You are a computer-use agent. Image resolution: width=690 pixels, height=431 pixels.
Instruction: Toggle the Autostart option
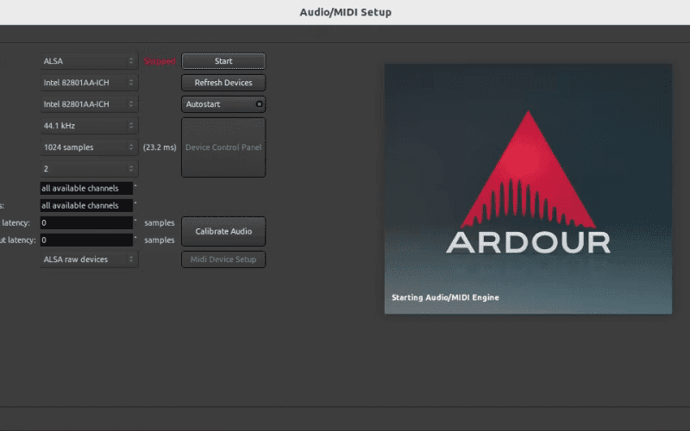[x=223, y=104]
